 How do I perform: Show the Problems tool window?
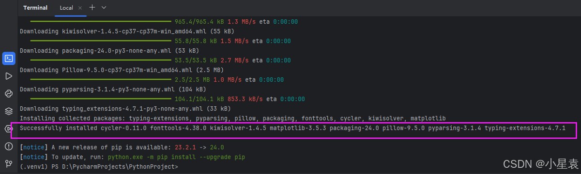coord(8,146)
